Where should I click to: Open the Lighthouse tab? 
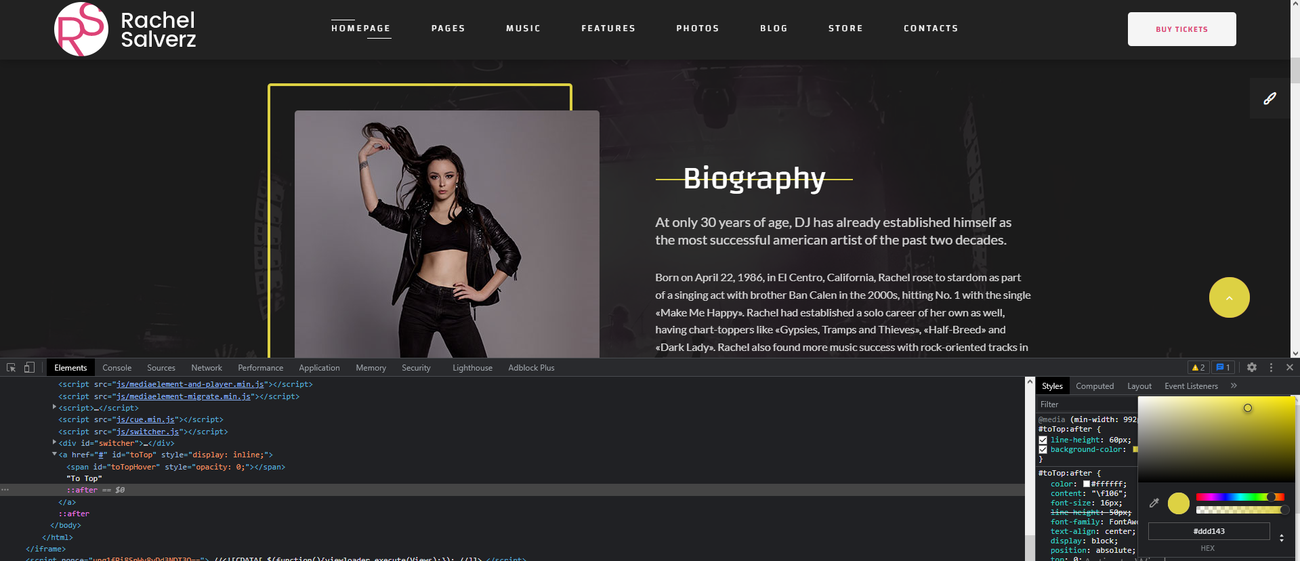point(472,368)
